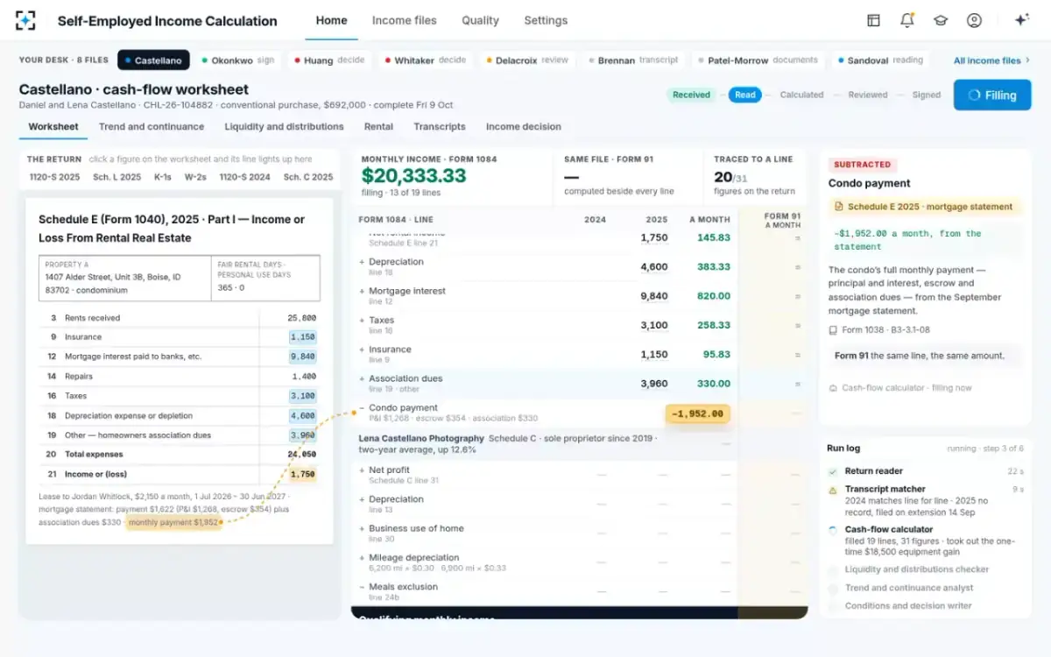Open the Rental tab
The width and height of the screenshot is (1051, 657).
[378, 127]
